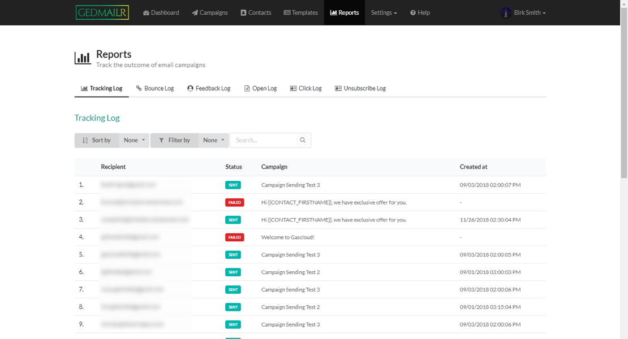Switch to the Feedback Log tab

[x=209, y=88]
